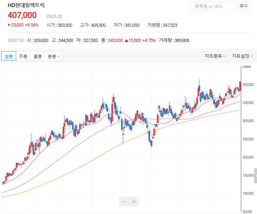Click the 400,000 price axis label
Viewport: 257px width, 214px height.
pyautogui.click(x=248, y=85)
